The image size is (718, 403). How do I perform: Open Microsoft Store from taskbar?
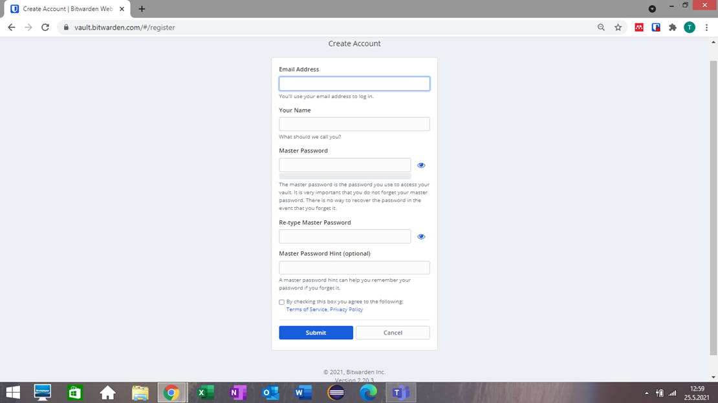74,393
